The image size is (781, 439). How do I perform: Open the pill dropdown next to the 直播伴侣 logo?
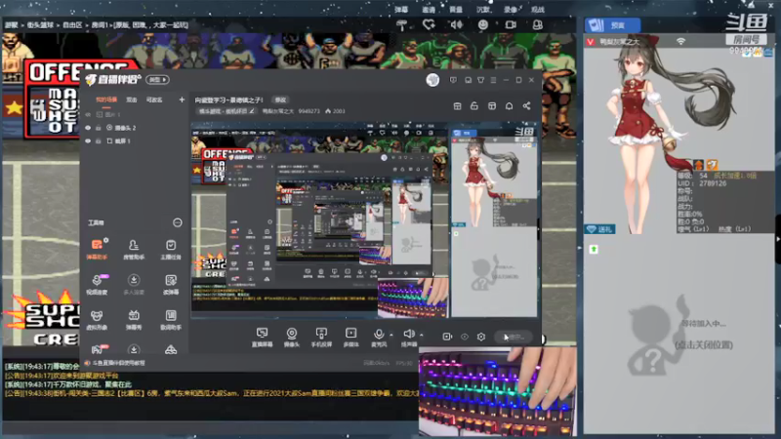157,80
